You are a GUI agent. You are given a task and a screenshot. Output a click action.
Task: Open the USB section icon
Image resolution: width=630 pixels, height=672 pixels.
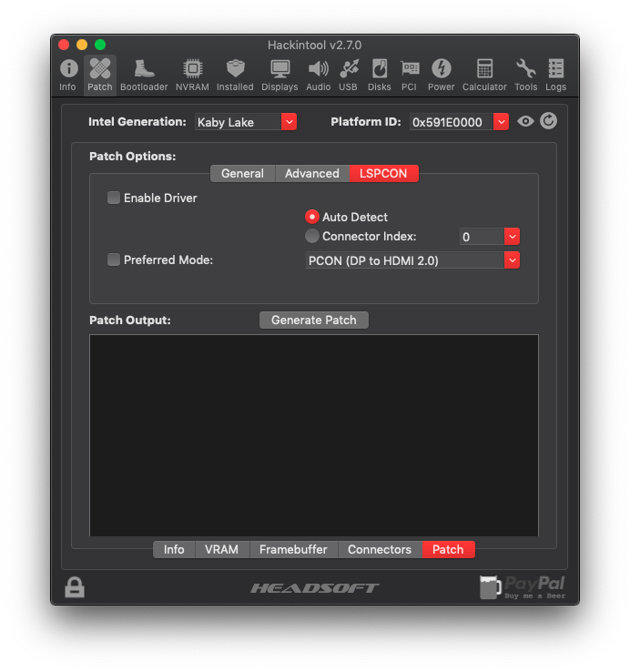click(x=348, y=76)
